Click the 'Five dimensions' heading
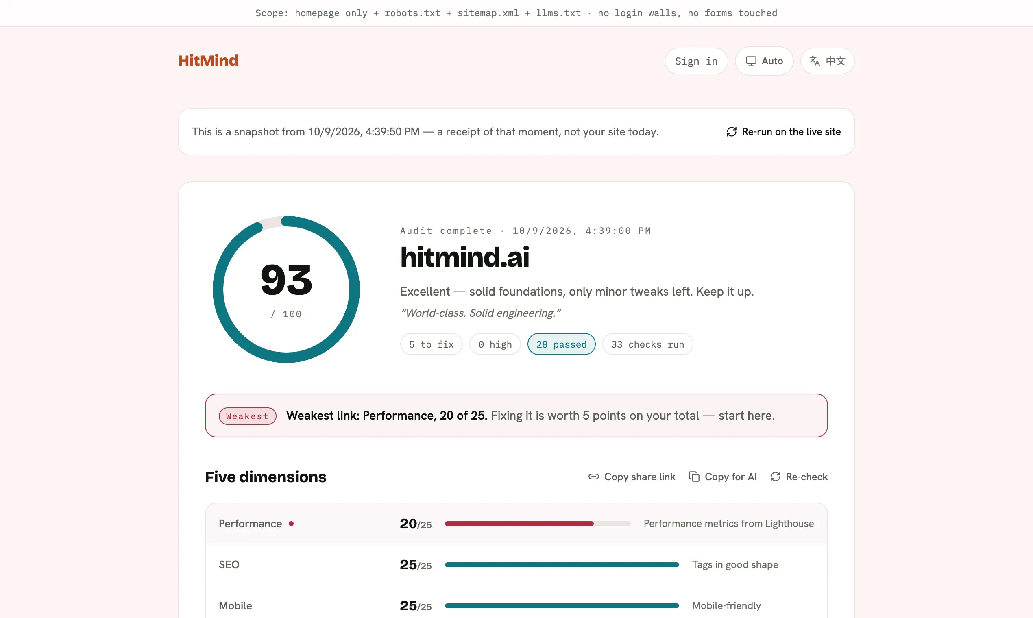The image size is (1033, 618). (x=265, y=477)
